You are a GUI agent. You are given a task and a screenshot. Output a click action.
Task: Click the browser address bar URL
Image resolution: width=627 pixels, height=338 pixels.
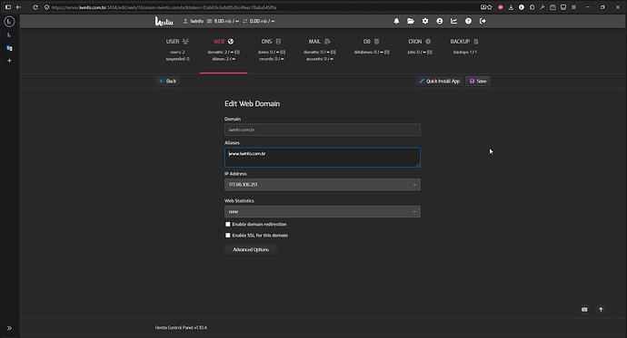pos(164,7)
